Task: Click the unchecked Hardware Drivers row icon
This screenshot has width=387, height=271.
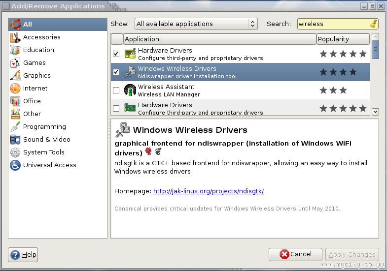Action: [130, 108]
